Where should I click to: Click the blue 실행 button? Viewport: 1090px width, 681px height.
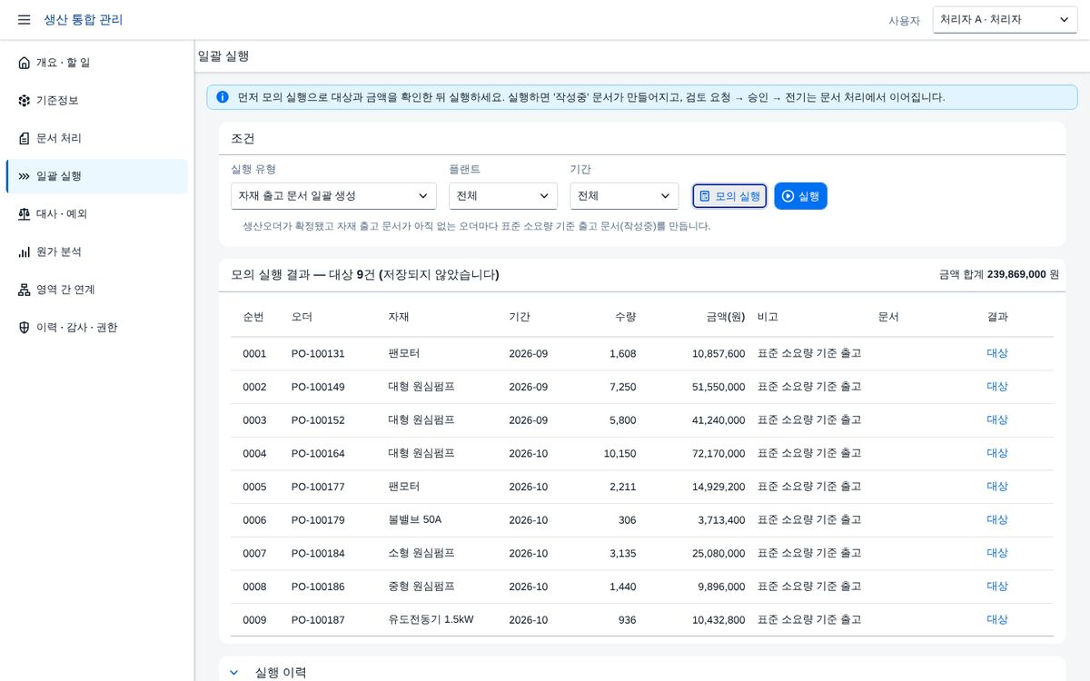800,196
